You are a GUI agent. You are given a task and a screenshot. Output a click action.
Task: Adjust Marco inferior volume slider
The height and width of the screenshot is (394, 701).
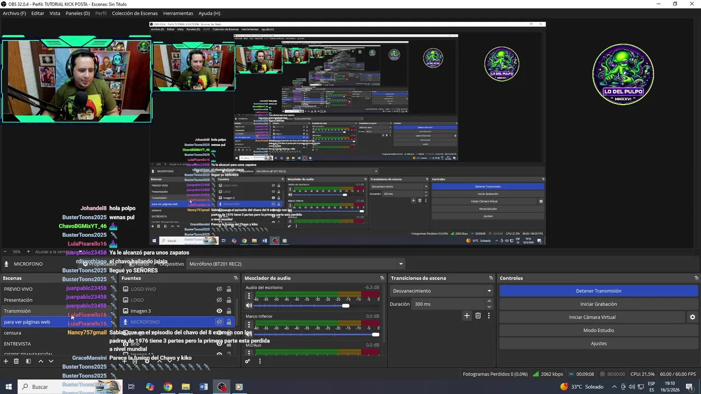pyautogui.click(x=375, y=334)
